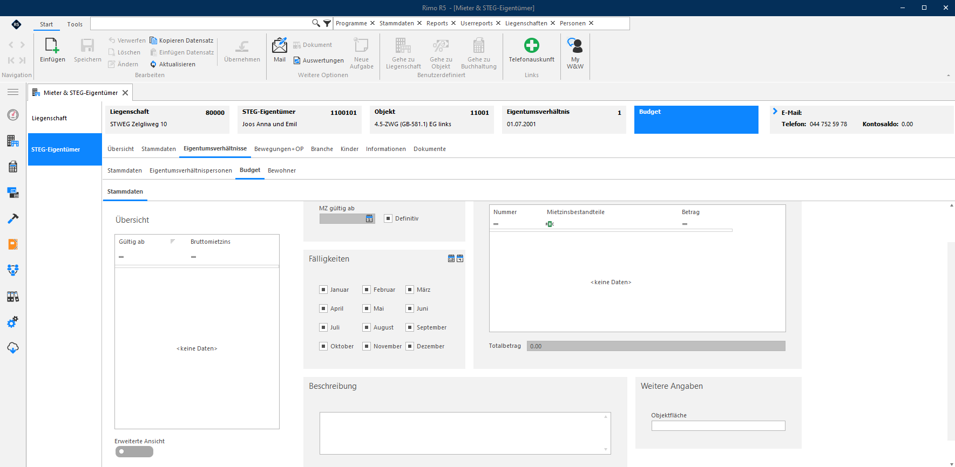
Task: Open Eigentumsverhältnispersonen sub-tab
Action: 191,170
